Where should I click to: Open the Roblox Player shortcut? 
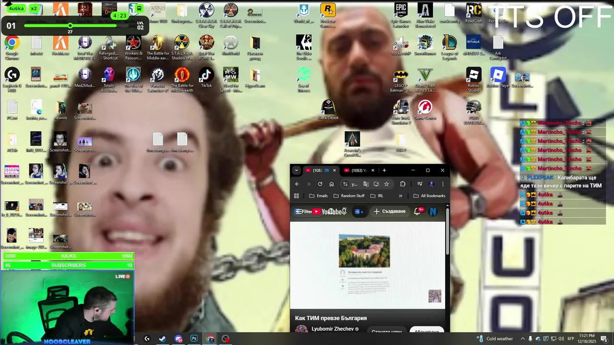point(498,78)
